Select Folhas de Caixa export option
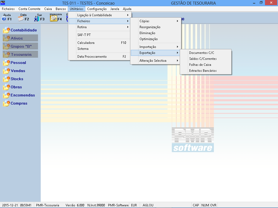The image size is (278, 208). (x=206, y=65)
